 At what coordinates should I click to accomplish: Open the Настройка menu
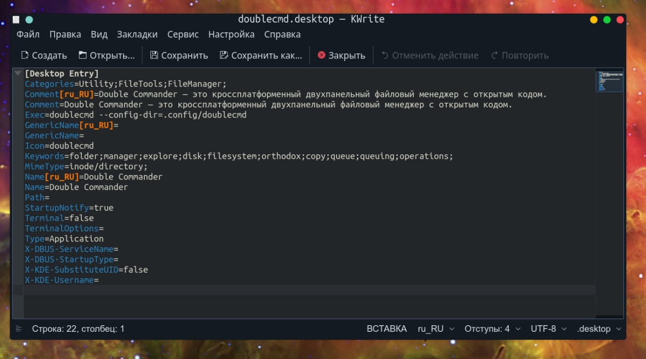231,34
